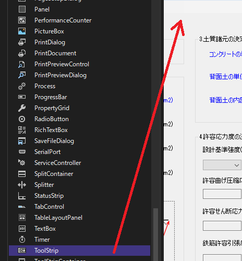Click the RichTextBox label

[51, 130]
